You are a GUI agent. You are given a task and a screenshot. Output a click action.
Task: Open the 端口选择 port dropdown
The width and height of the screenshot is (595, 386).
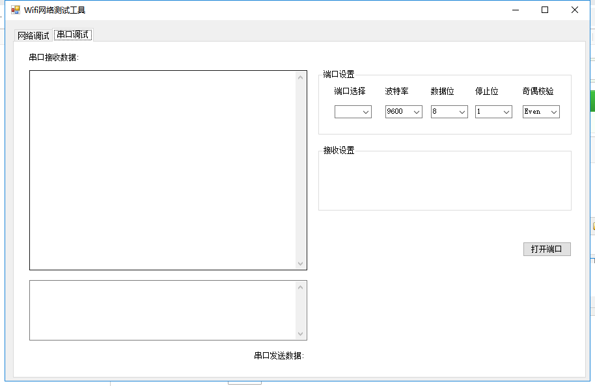353,112
